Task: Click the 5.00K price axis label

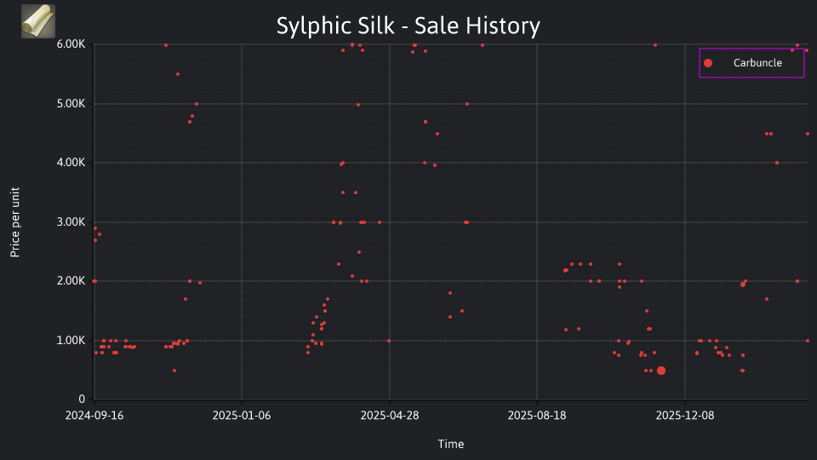Action: pos(71,104)
